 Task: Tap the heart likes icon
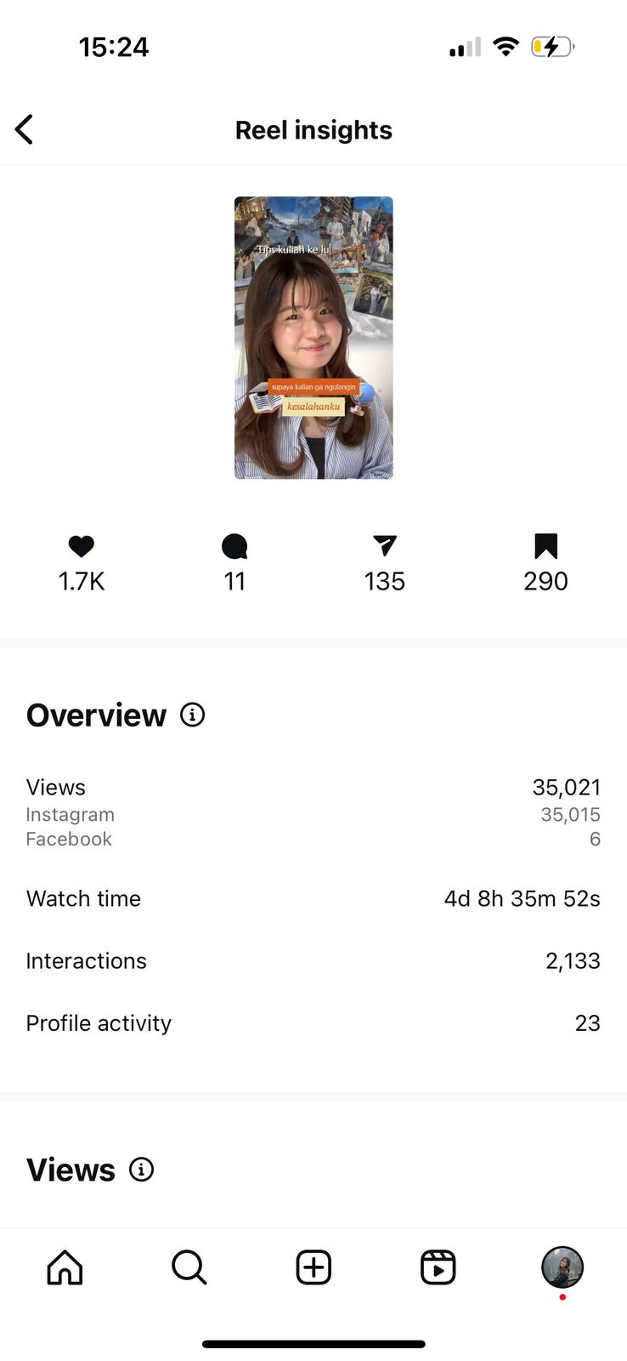click(x=82, y=546)
